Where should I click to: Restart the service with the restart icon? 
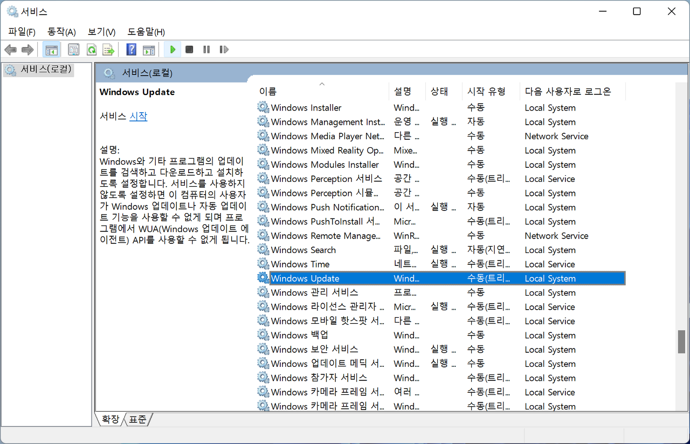point(224,50)
